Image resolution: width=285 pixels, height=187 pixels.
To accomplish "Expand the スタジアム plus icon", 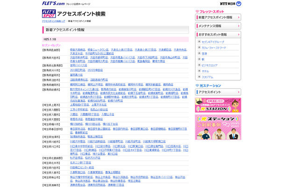I will click(199, 77).
